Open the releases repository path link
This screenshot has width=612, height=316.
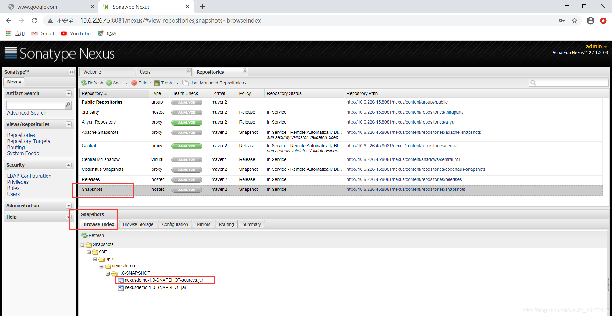pos(404,179)
